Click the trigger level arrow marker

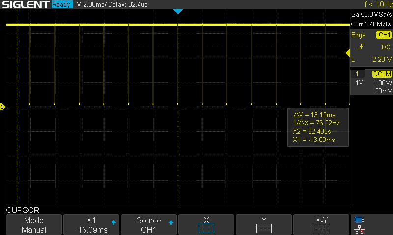pyautogui.click(x=348, y=53)
